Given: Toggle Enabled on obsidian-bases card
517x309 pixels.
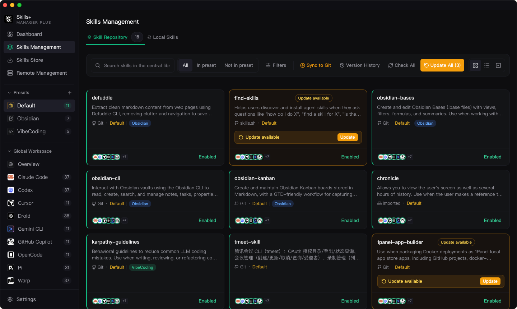Looking at the screenshot, I should (493, 157).
